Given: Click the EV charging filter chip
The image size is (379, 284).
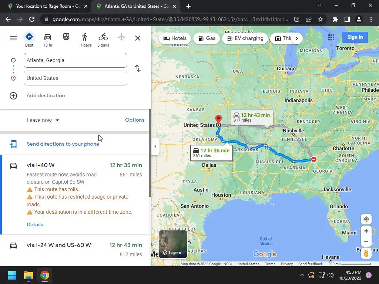Looking at the screenshot, I should pos(245,38).
